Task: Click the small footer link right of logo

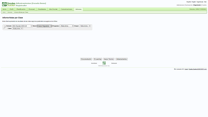Action: [114, 63]
